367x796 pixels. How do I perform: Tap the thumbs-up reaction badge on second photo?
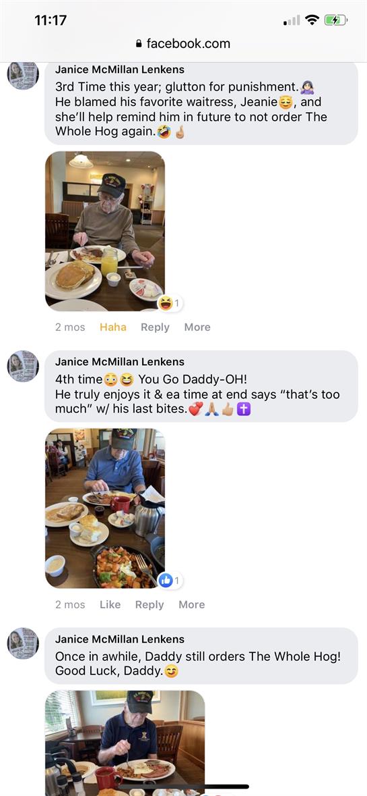(x=170, y=581)
